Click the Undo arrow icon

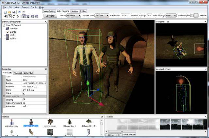point(19,12)
